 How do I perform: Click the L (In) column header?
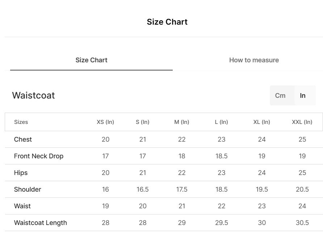click(x=221, y=122)
